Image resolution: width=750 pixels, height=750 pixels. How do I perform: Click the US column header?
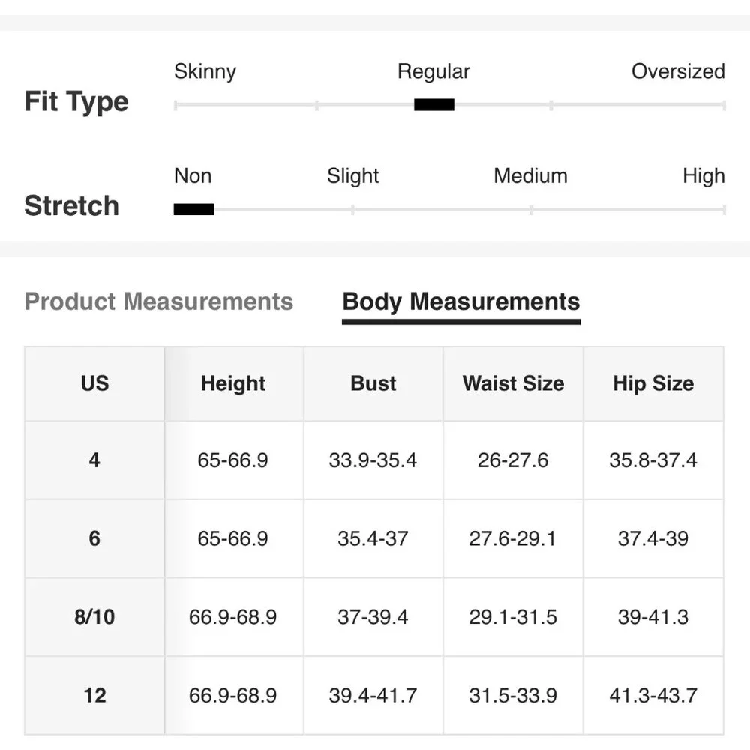[x=94, y=383]
